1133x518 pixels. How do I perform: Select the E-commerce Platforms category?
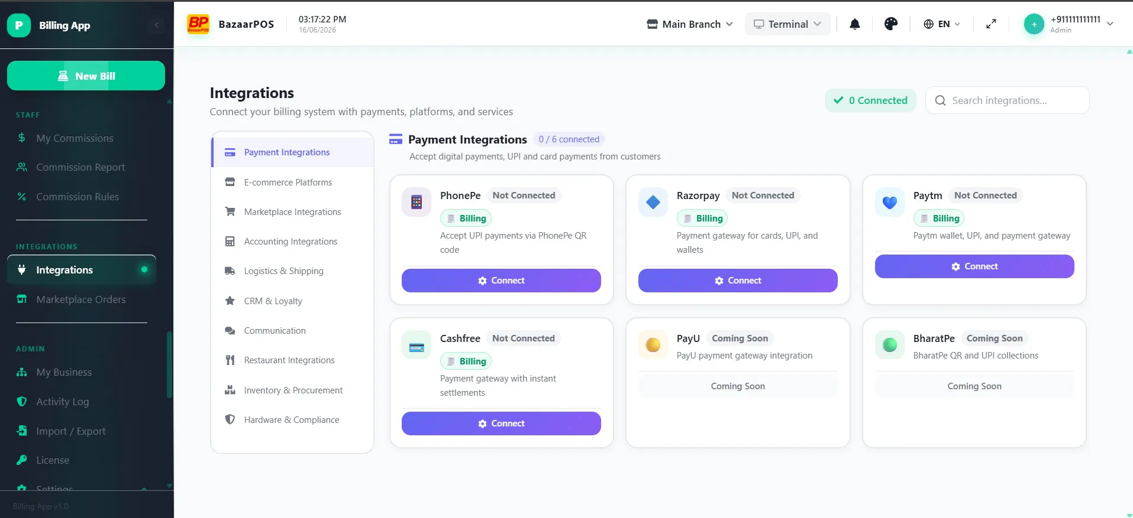[x=292, y=183]
